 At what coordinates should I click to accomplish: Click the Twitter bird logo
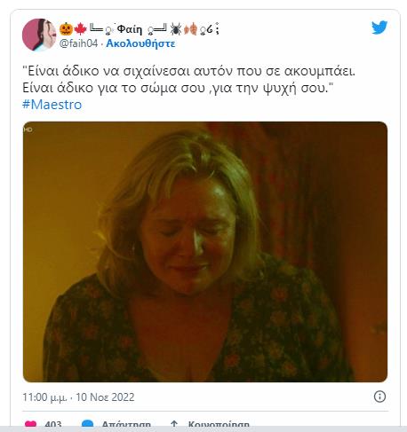coord(379,27)
